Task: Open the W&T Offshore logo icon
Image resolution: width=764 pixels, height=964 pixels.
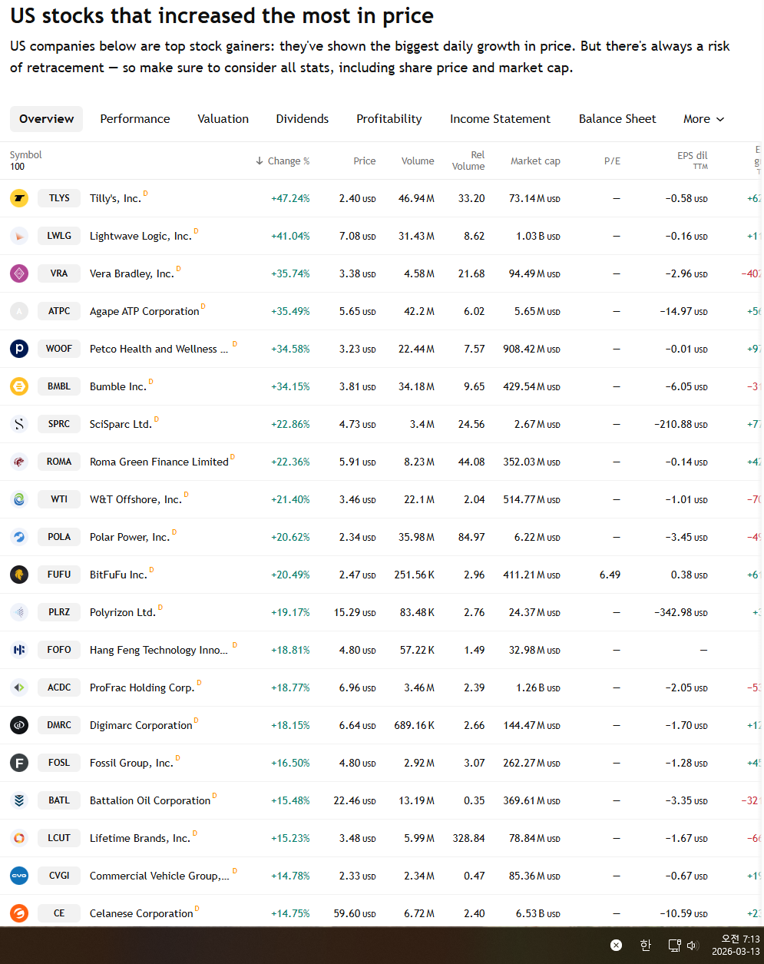Action: pos(19,499)
